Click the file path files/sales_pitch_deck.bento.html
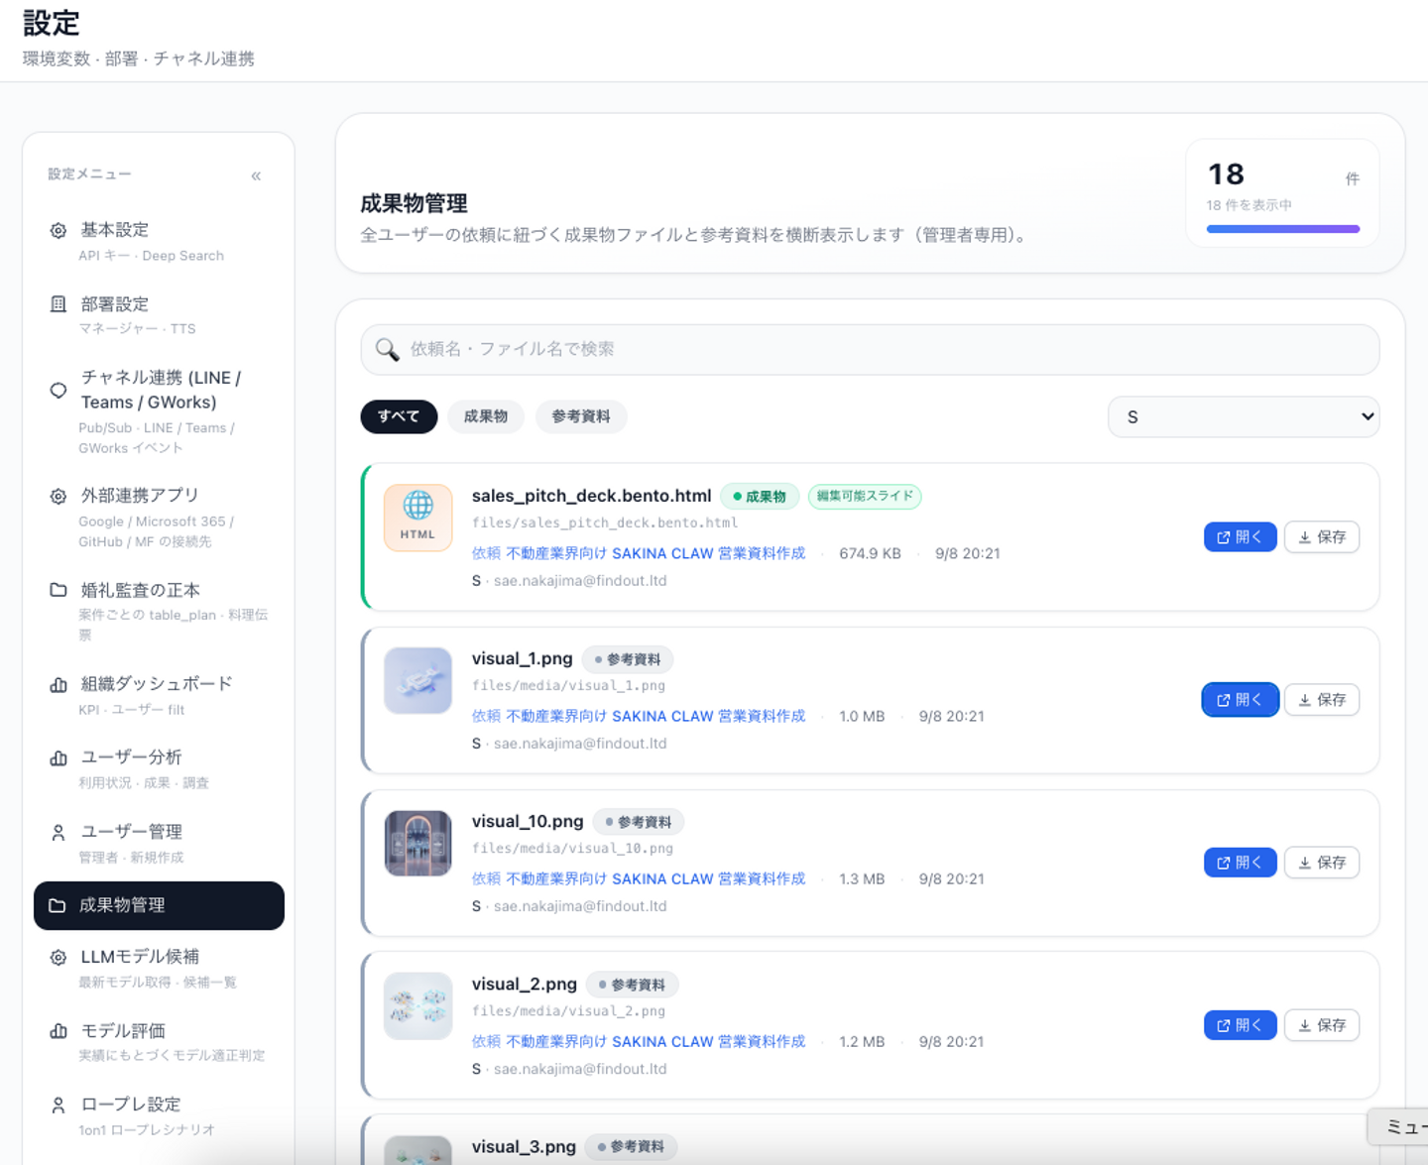The height and width of the screenshot is (1165, 1428). [605, 523]
